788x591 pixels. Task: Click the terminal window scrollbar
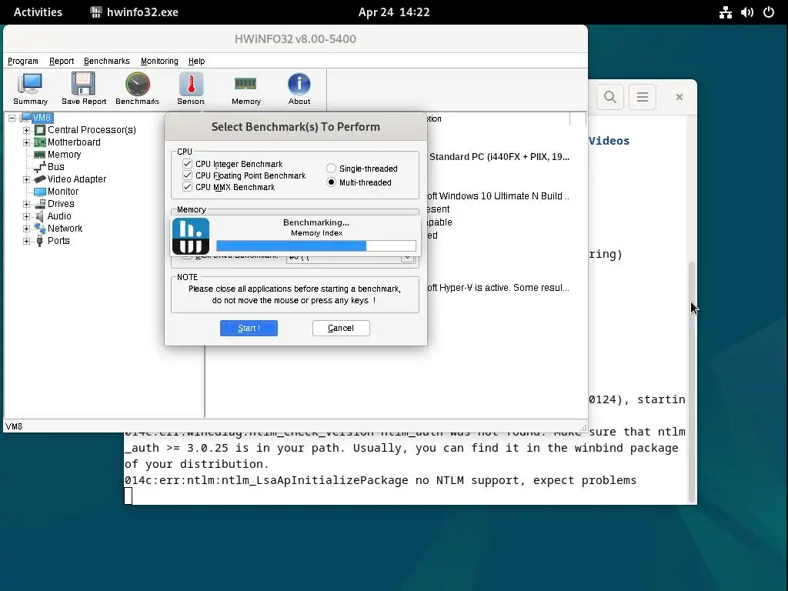[692, 382]
